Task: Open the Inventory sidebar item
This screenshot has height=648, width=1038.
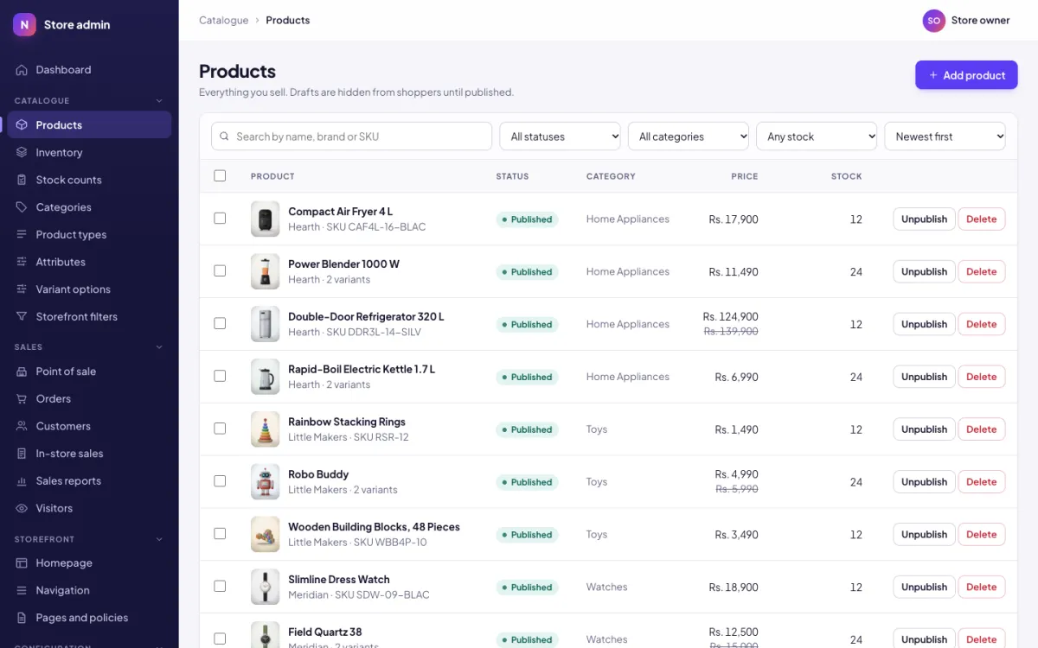Action: click(x=89, y=153)
